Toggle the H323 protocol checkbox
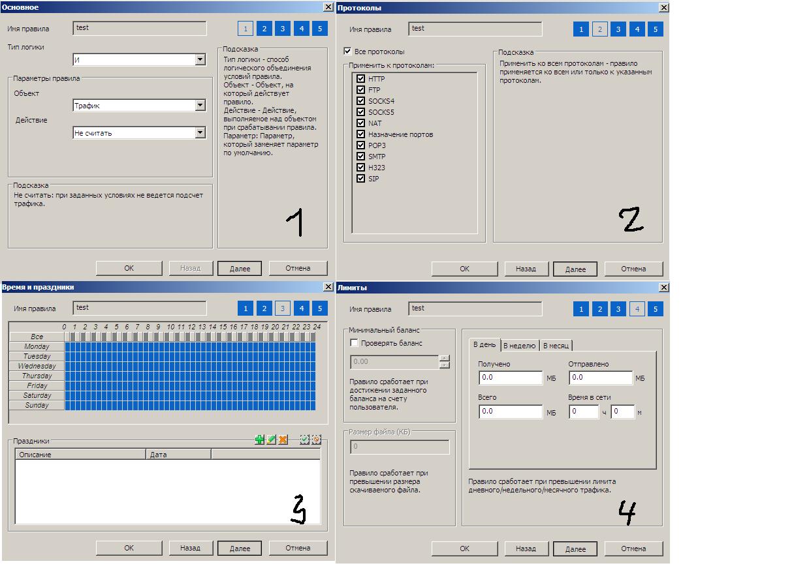This screenshot has height=572, width=794. (x=360, y=168)
